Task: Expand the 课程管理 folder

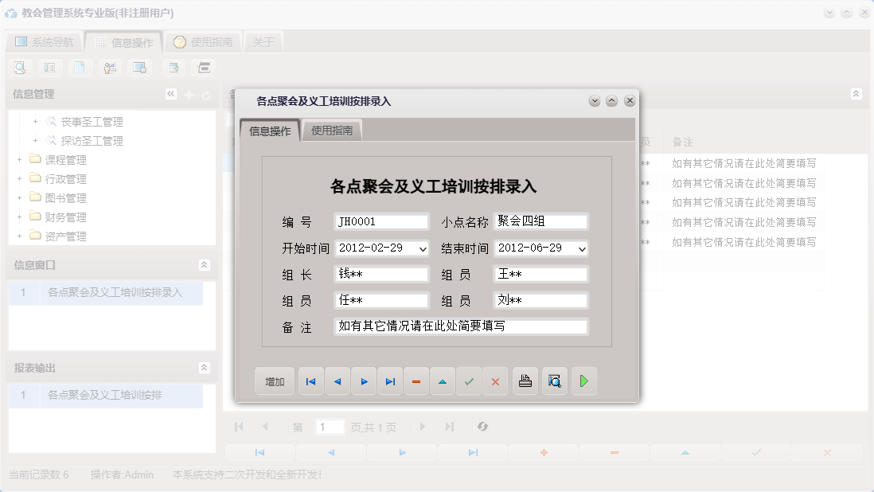Action: pos(19,159)
